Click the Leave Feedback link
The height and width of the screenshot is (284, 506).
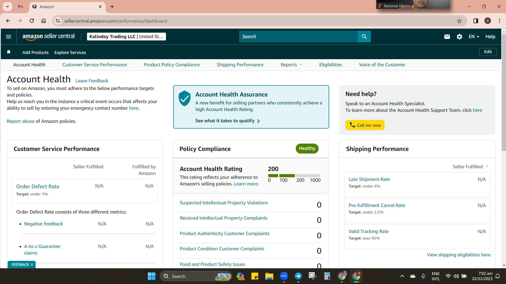[92, 81]
